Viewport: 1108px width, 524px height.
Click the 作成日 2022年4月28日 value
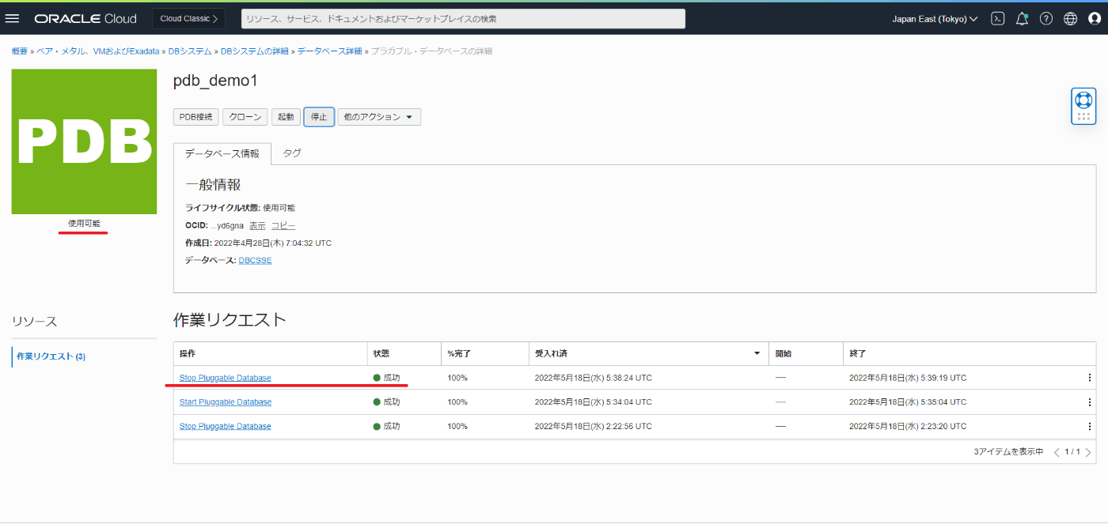pyautogui.click(x=273, y=243)
